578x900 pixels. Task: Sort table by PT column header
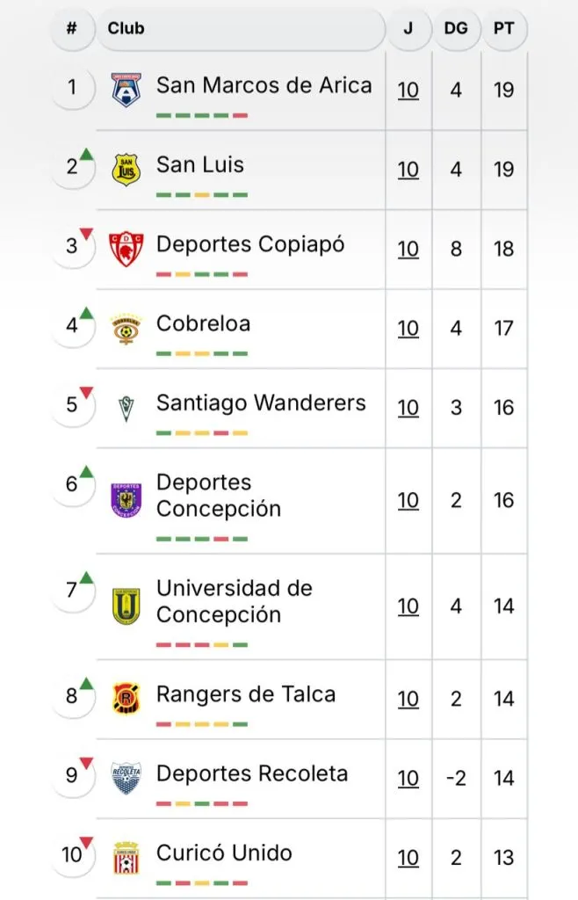[x=503, y=28]
